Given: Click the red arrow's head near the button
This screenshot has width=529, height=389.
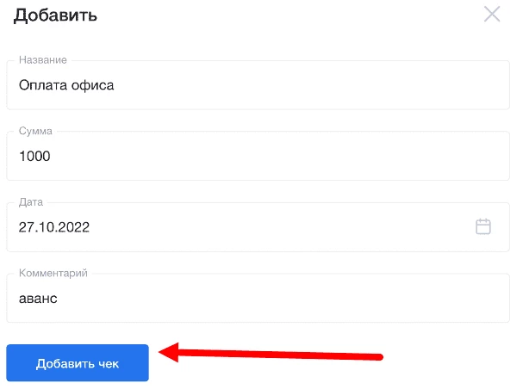Looking at the screenshot, I should point(170,352).
